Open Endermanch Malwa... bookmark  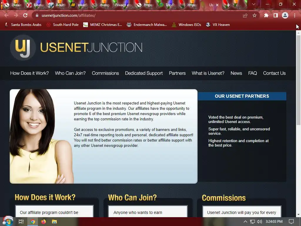click(x=147, y=25)
